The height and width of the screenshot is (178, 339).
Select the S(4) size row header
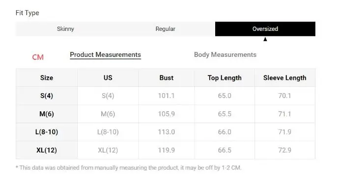[x=47, y=96]
